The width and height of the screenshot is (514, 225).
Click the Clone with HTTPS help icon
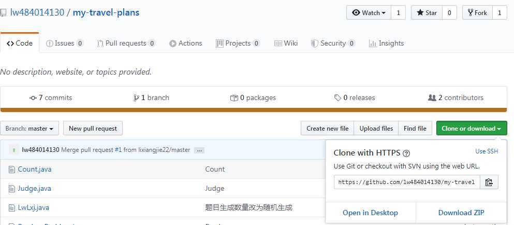point(406,153)
